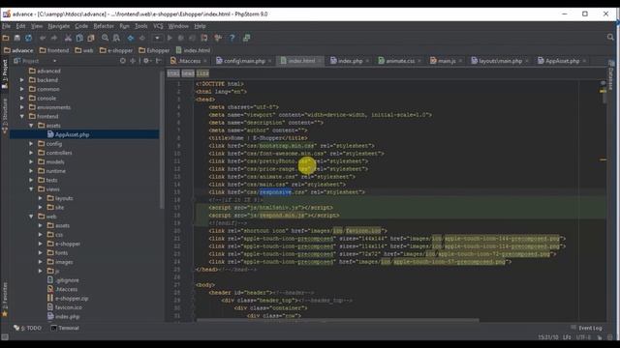Click the editor horizontal scrollbar
Image resolution: width=620 pixels, height=348 pixels.
click(338, 320)
